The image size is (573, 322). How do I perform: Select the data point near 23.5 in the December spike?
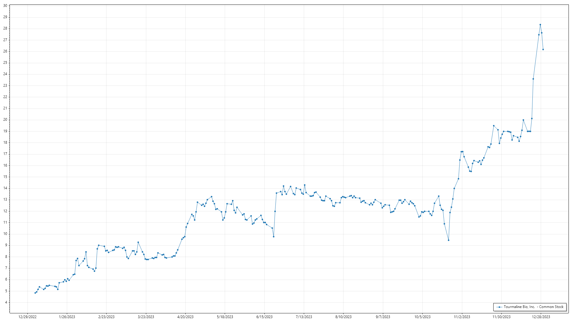click(533, 79)
